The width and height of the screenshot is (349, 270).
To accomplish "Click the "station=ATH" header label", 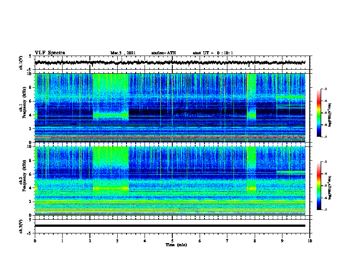I will coord(163,53).
